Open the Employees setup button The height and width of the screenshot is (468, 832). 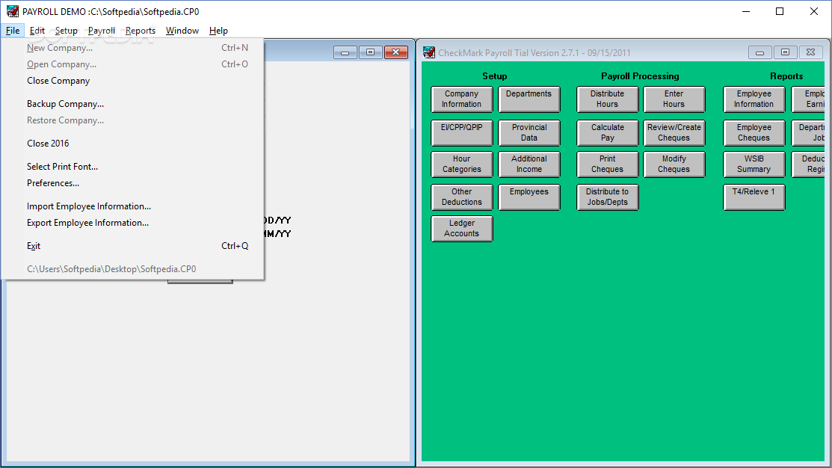(x=529, y=197)
